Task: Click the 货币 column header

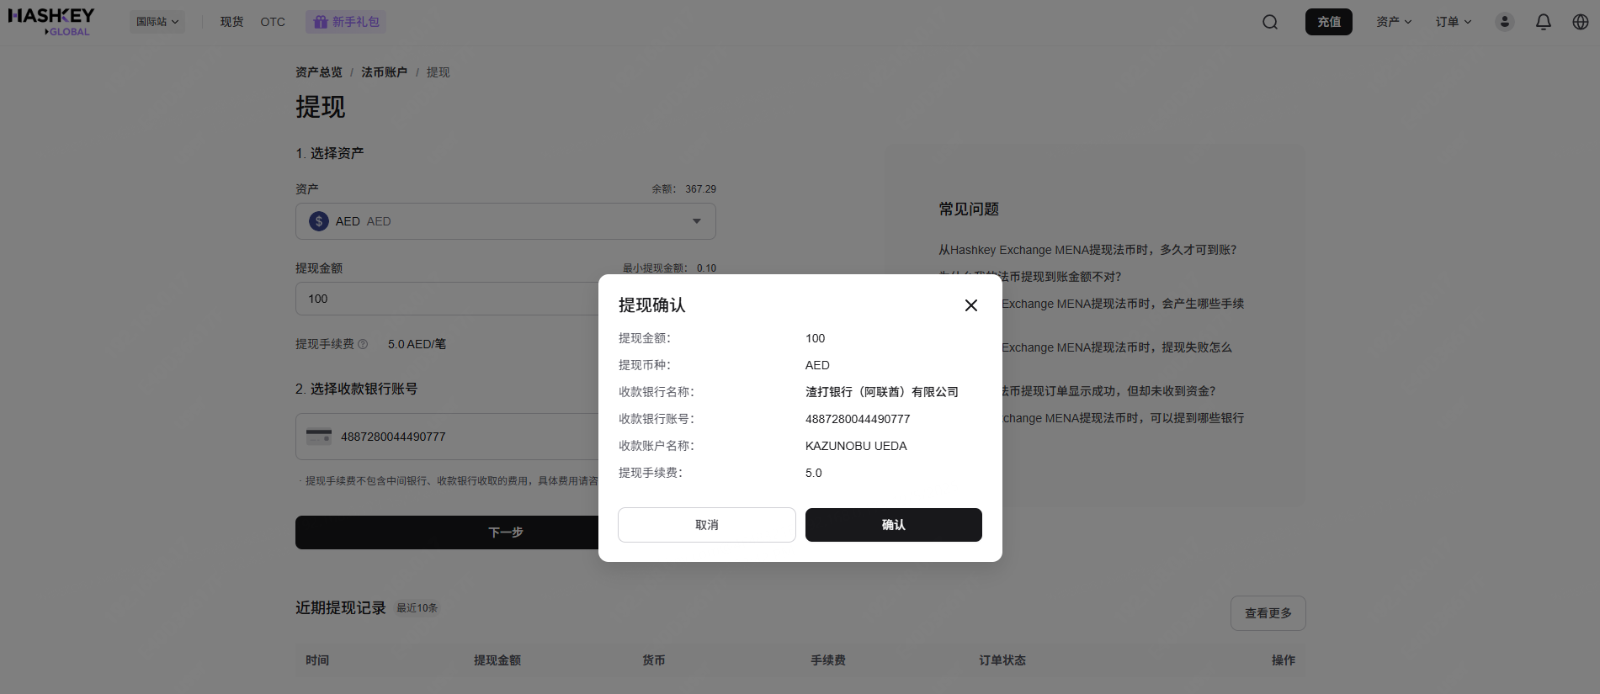Action: pyautogui.click(x=654, y=660)
